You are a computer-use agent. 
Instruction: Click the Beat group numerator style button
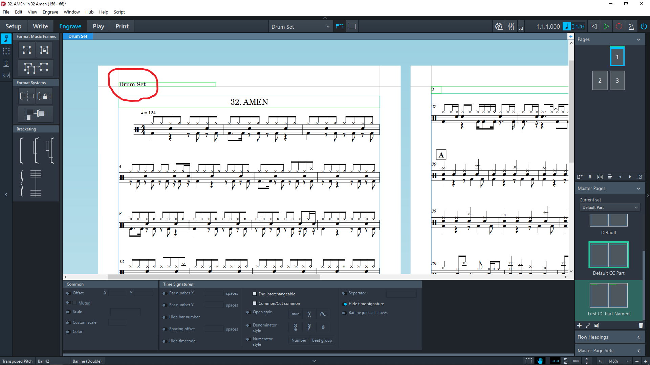coord(322,340)
